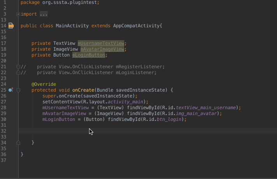
Task: Click textView_main_username resource id
Action: click(206, 108)
